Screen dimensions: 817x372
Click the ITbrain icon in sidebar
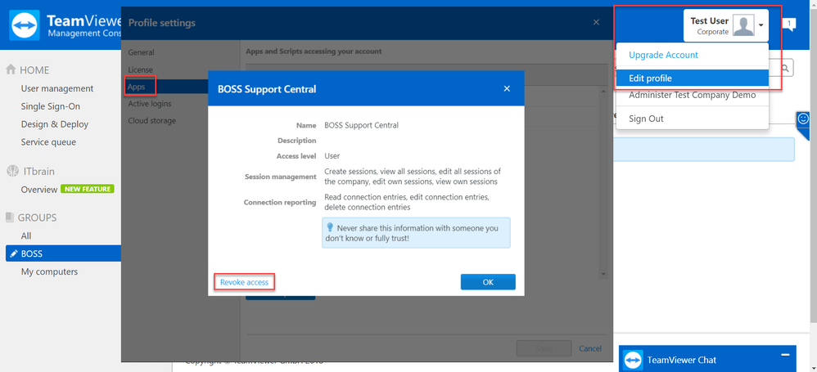pos(11,171)
